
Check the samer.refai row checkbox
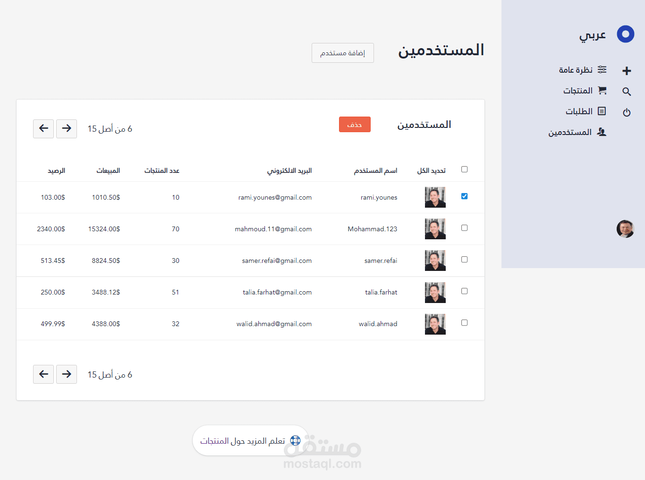point(465,260)
